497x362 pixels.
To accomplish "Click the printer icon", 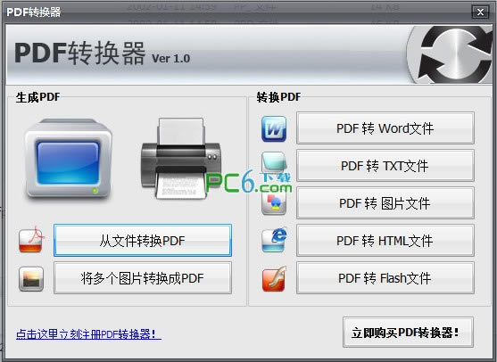I will [181, 159].
